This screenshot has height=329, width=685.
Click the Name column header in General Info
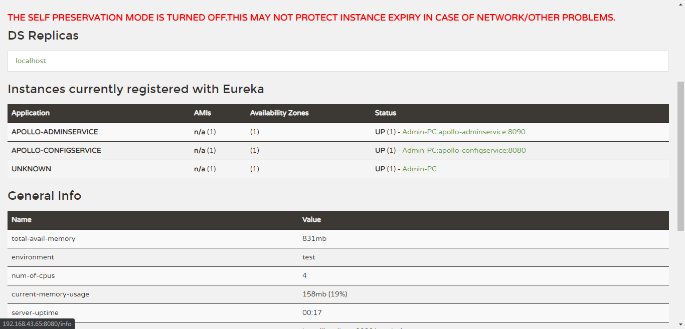coord(22,220)
